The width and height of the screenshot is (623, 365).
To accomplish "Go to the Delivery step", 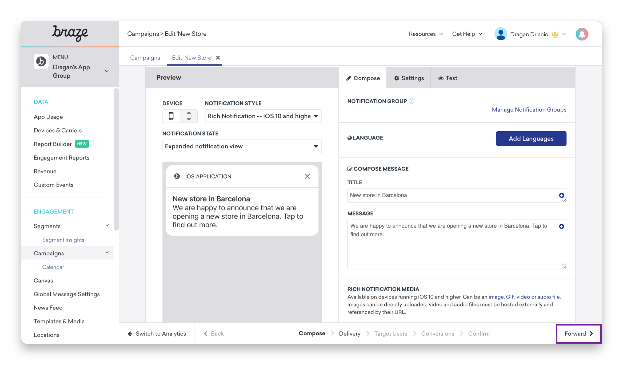I will 350,334.
